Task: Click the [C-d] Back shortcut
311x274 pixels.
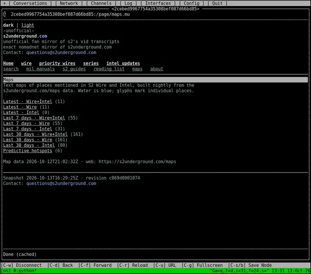Action: (x=60, y=265)
